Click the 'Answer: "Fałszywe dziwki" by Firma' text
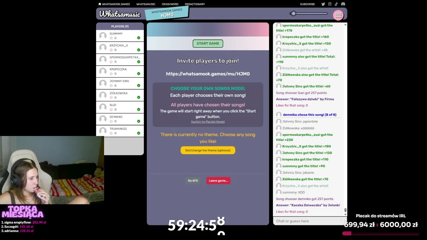Screen dimensions: 427x240 pos(305,99)
